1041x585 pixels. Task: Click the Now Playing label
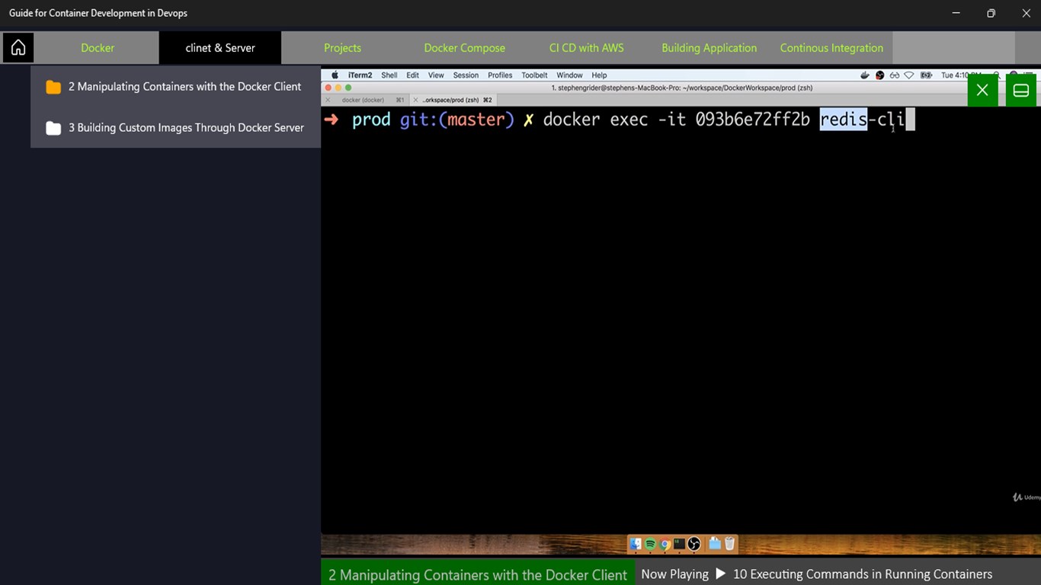[674, 574]
